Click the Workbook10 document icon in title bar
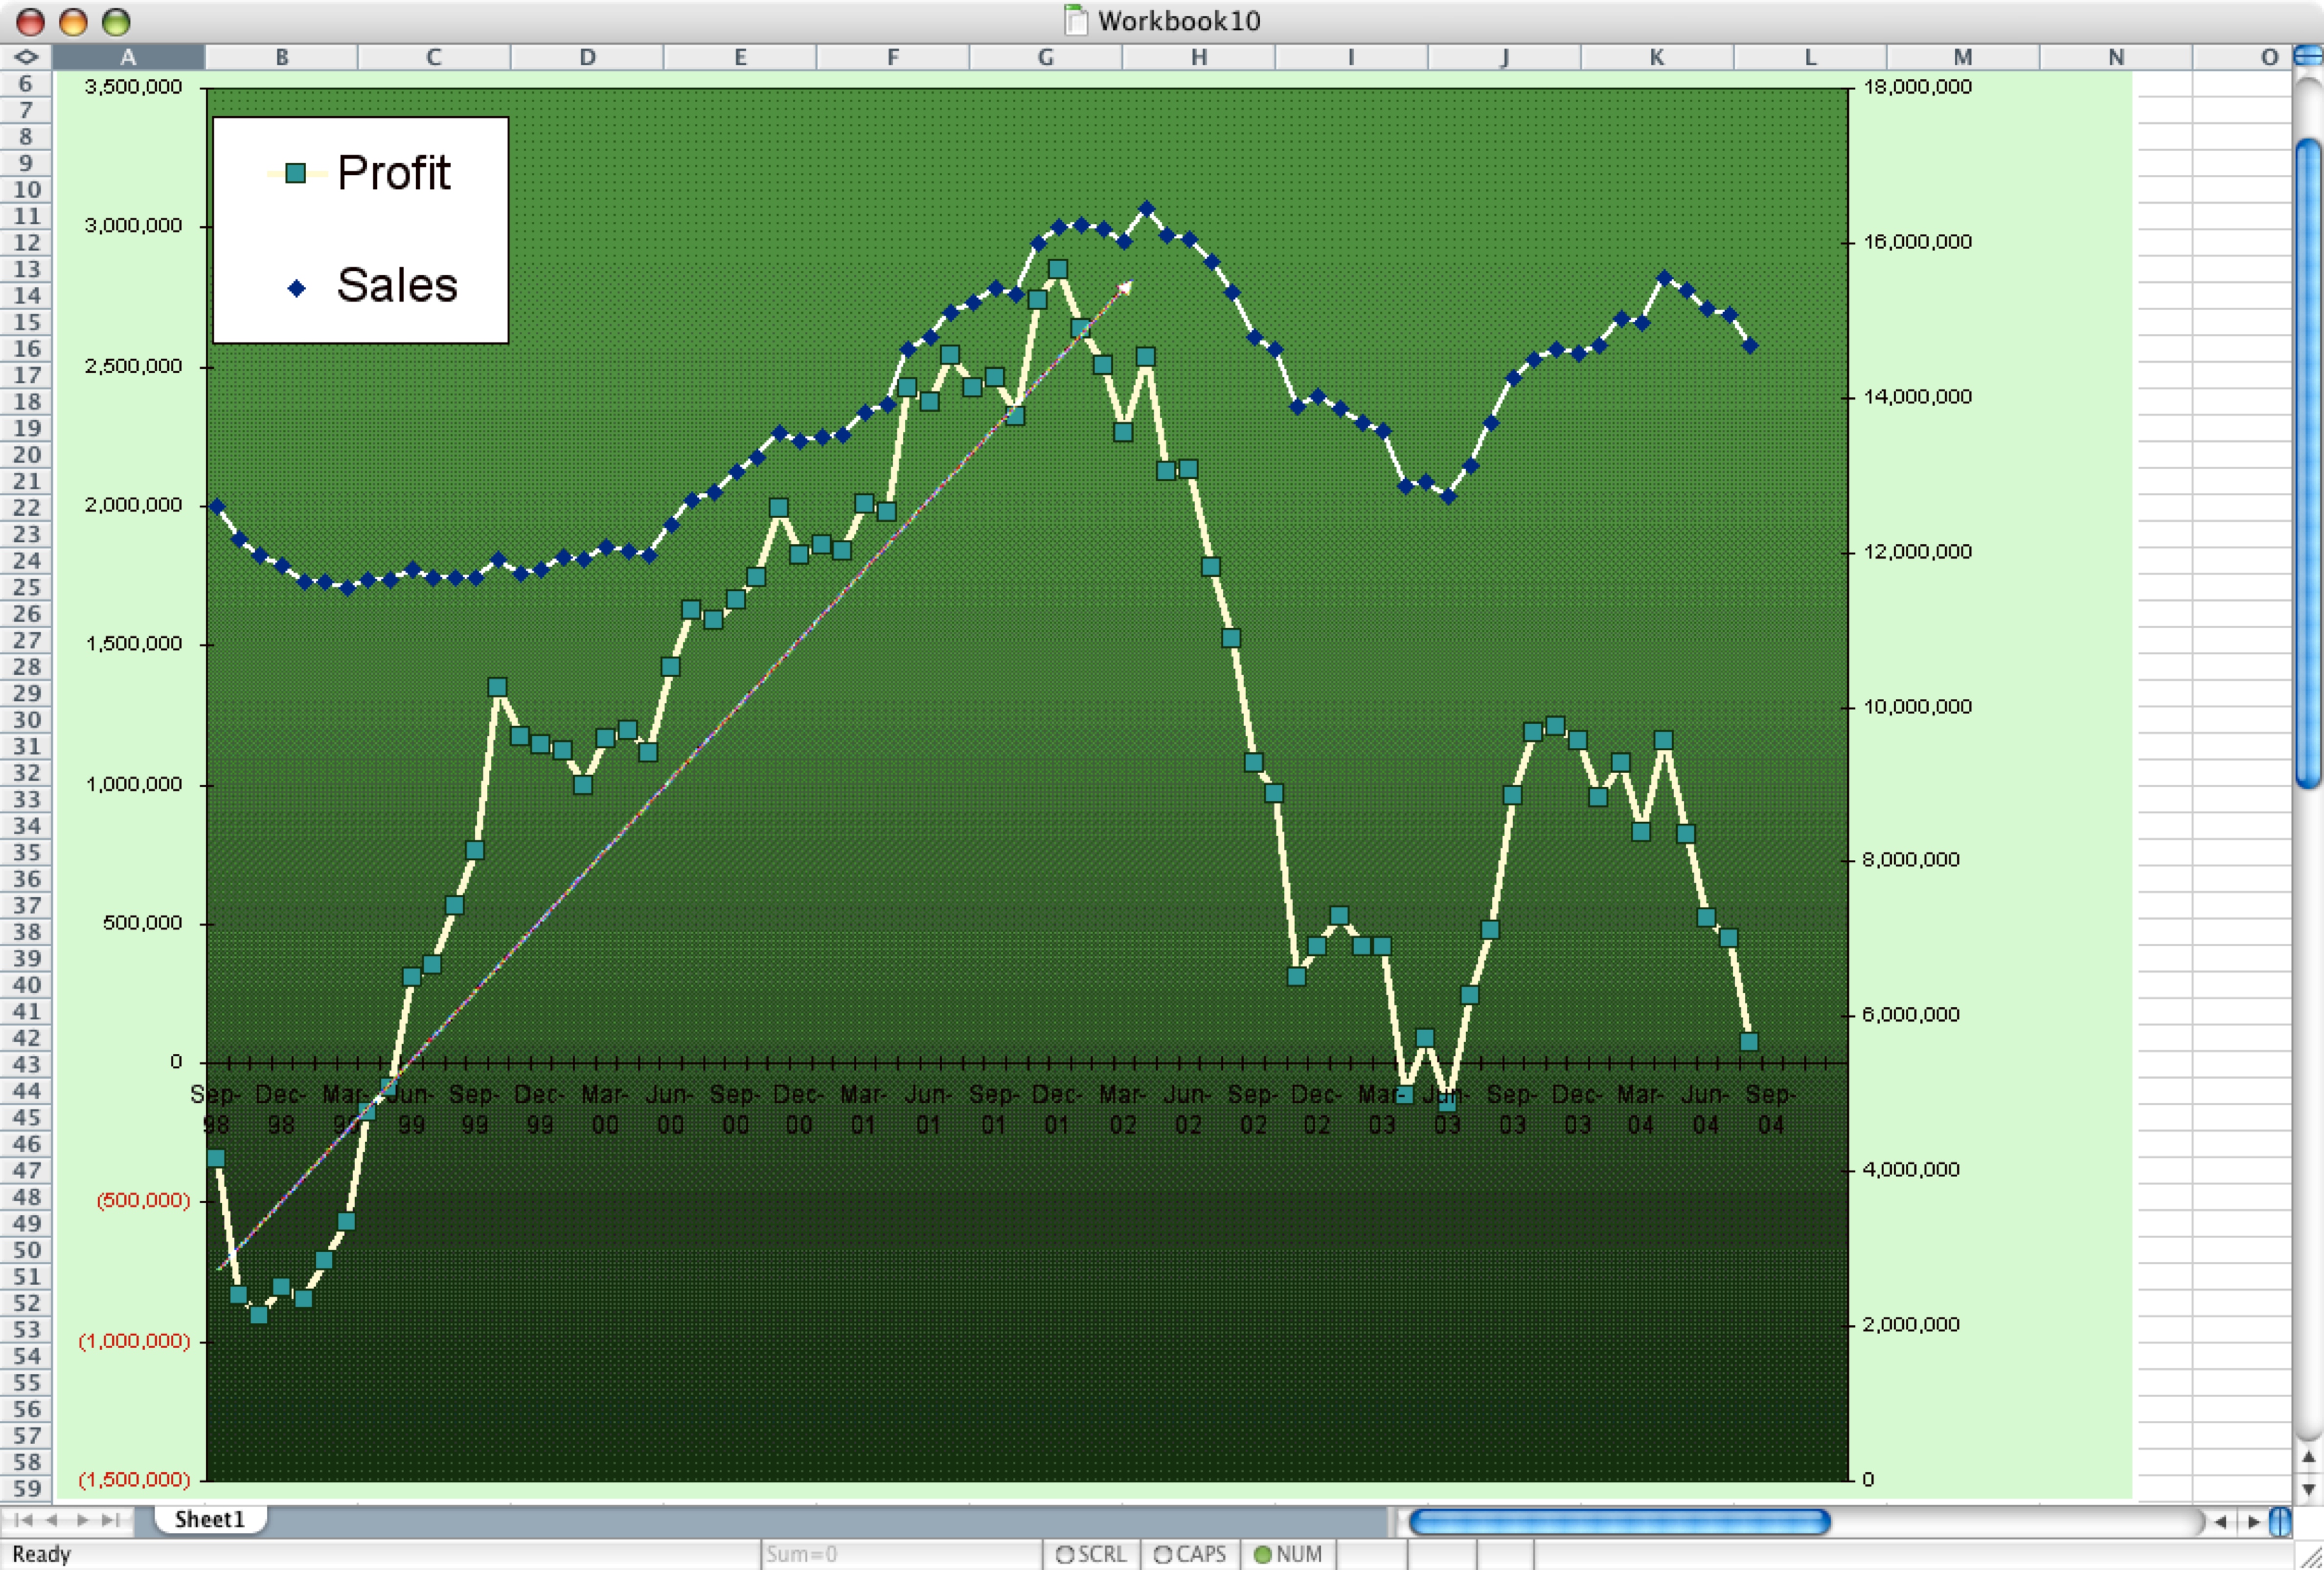Screen dimensions: 2324x1570 click(1075, 20)
